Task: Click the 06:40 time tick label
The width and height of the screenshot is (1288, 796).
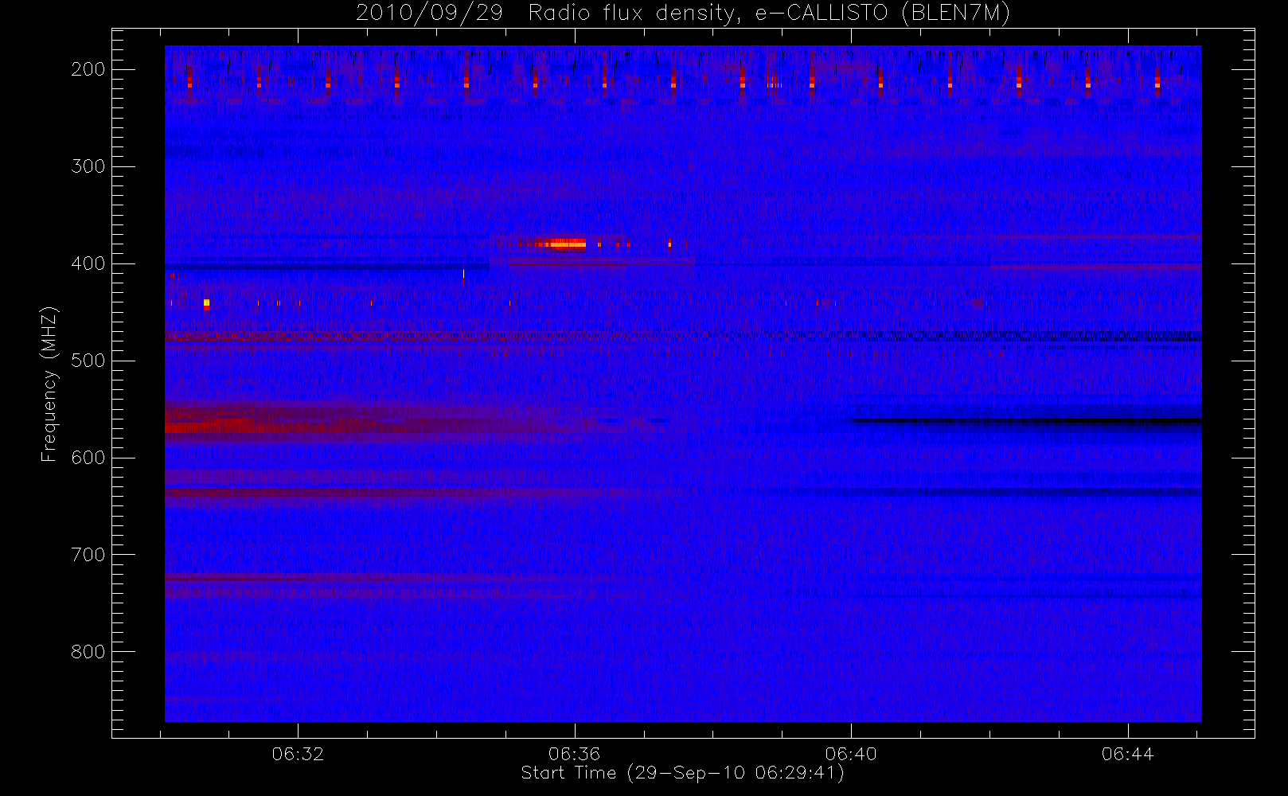Action: pyautogui.click(x=851, y=754)
